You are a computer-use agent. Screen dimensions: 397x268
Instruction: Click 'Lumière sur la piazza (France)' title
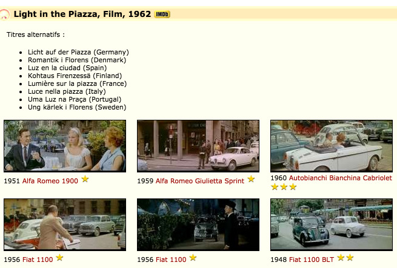pyautogui.click(x=77, y=83)
